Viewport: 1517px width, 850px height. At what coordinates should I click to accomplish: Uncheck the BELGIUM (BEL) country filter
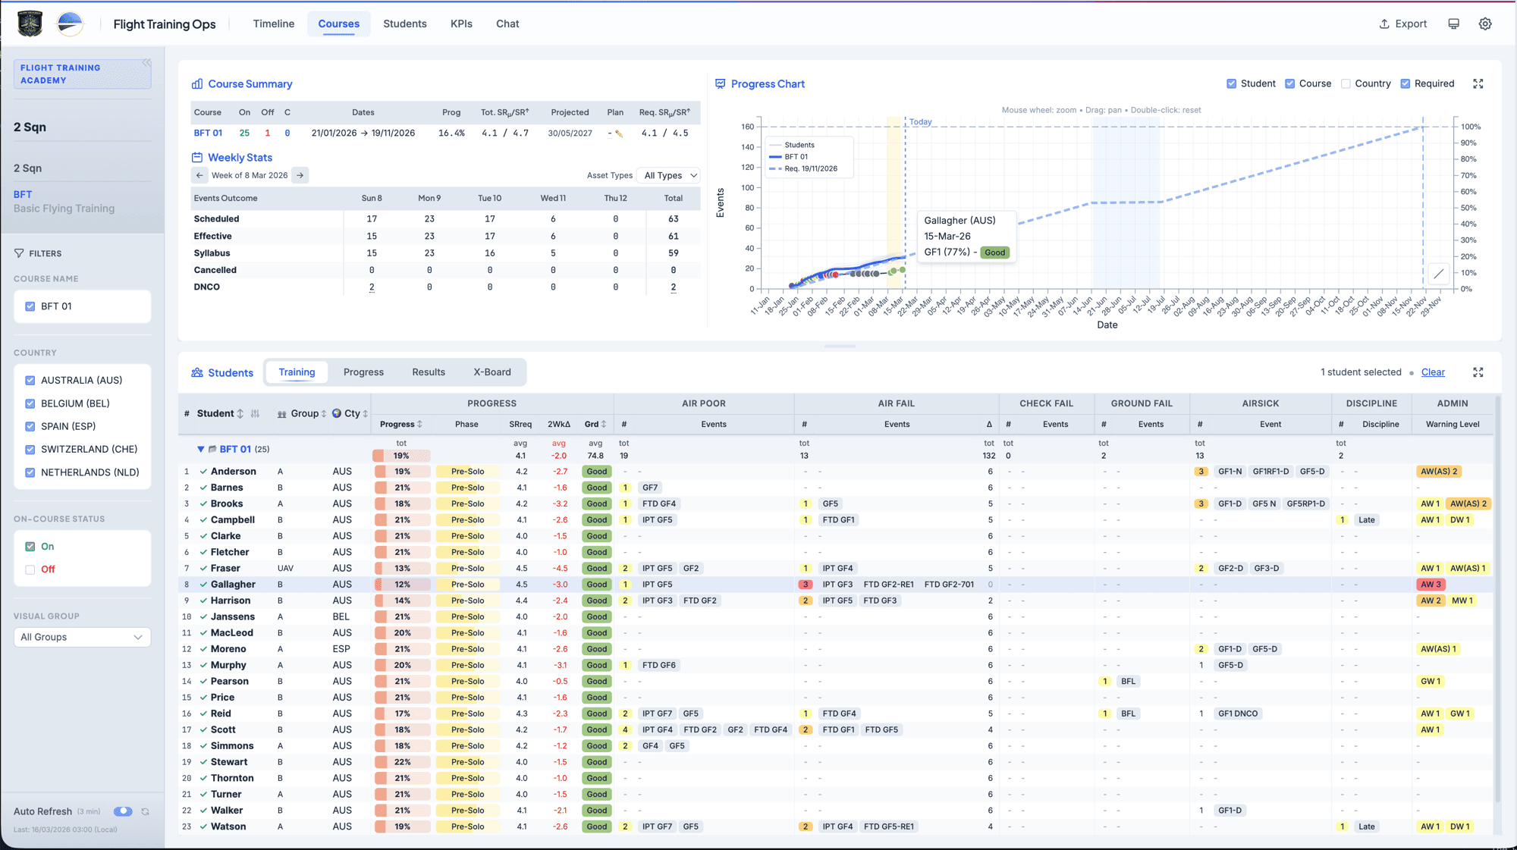pos(29,403)
